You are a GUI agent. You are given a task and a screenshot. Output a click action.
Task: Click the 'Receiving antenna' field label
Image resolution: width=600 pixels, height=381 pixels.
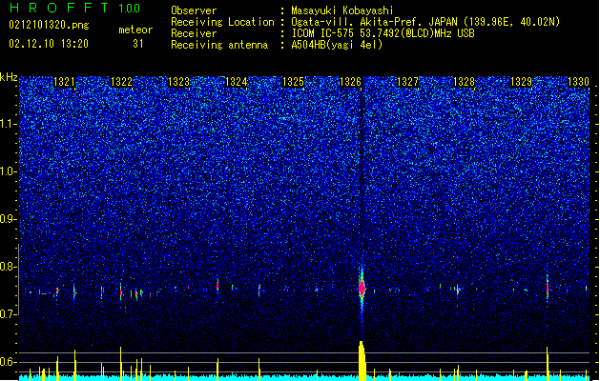(x=219, y=45)
